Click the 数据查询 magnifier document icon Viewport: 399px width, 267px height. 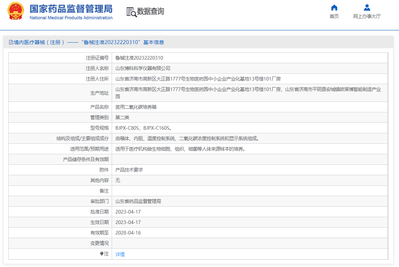[x=131, y=12]
